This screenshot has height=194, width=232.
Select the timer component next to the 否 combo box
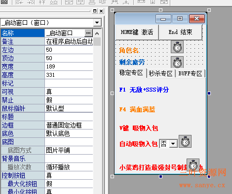coord(185,141)
